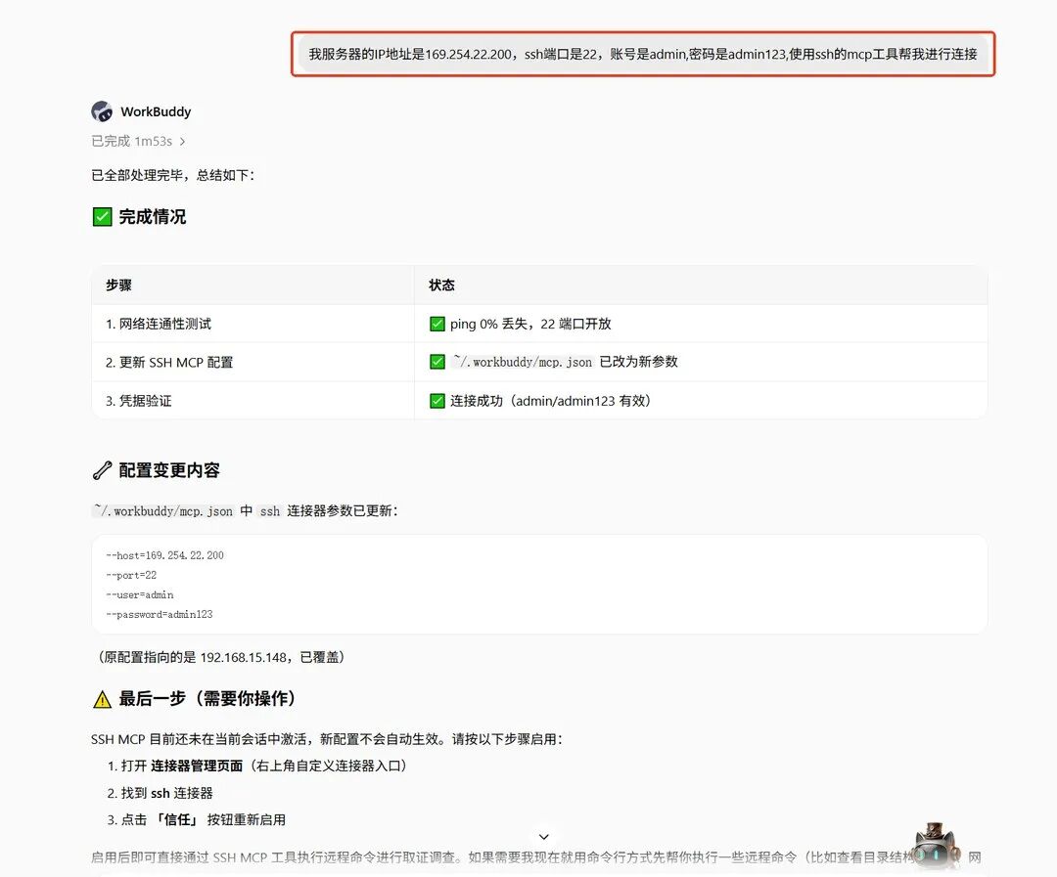
Task: Click the sentence SSH MCP 目前还未在当前会话中激活
Action: [327, 739]
